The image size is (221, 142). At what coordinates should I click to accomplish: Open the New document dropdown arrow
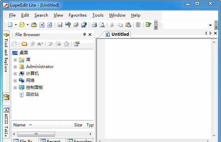(x=16, y=25)
